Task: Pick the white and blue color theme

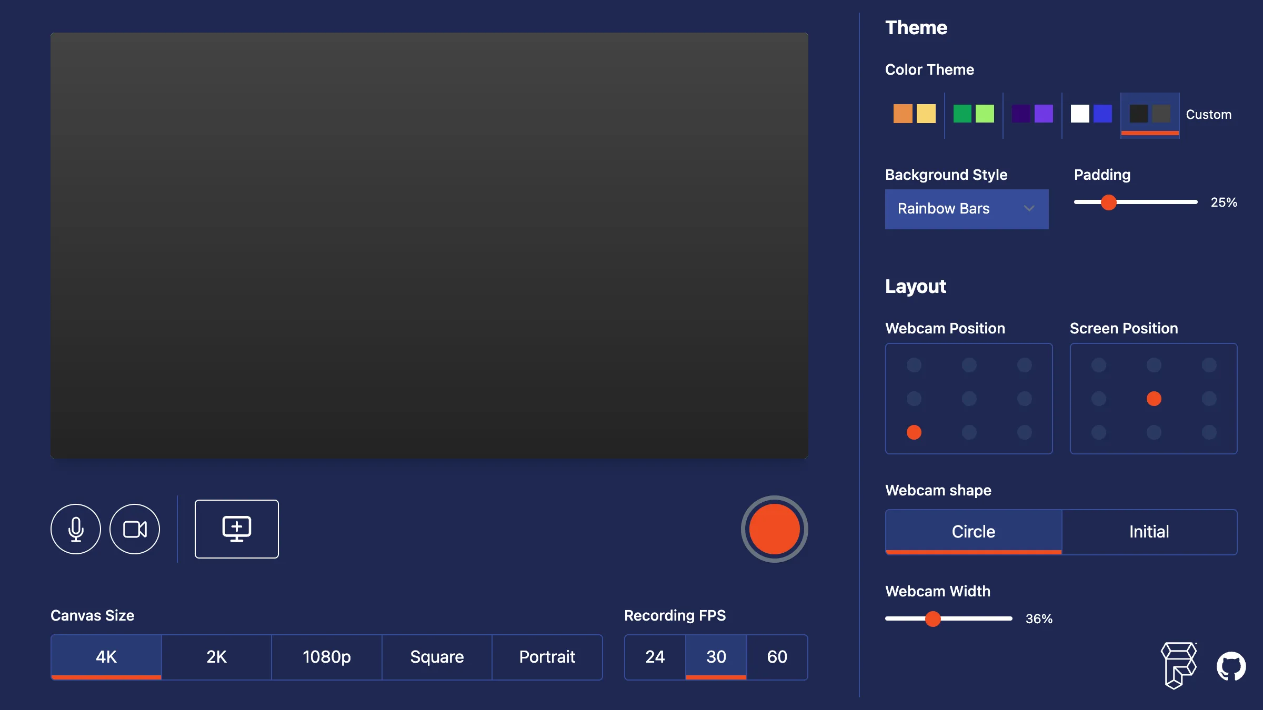Action: click(x=1091, y=114)
